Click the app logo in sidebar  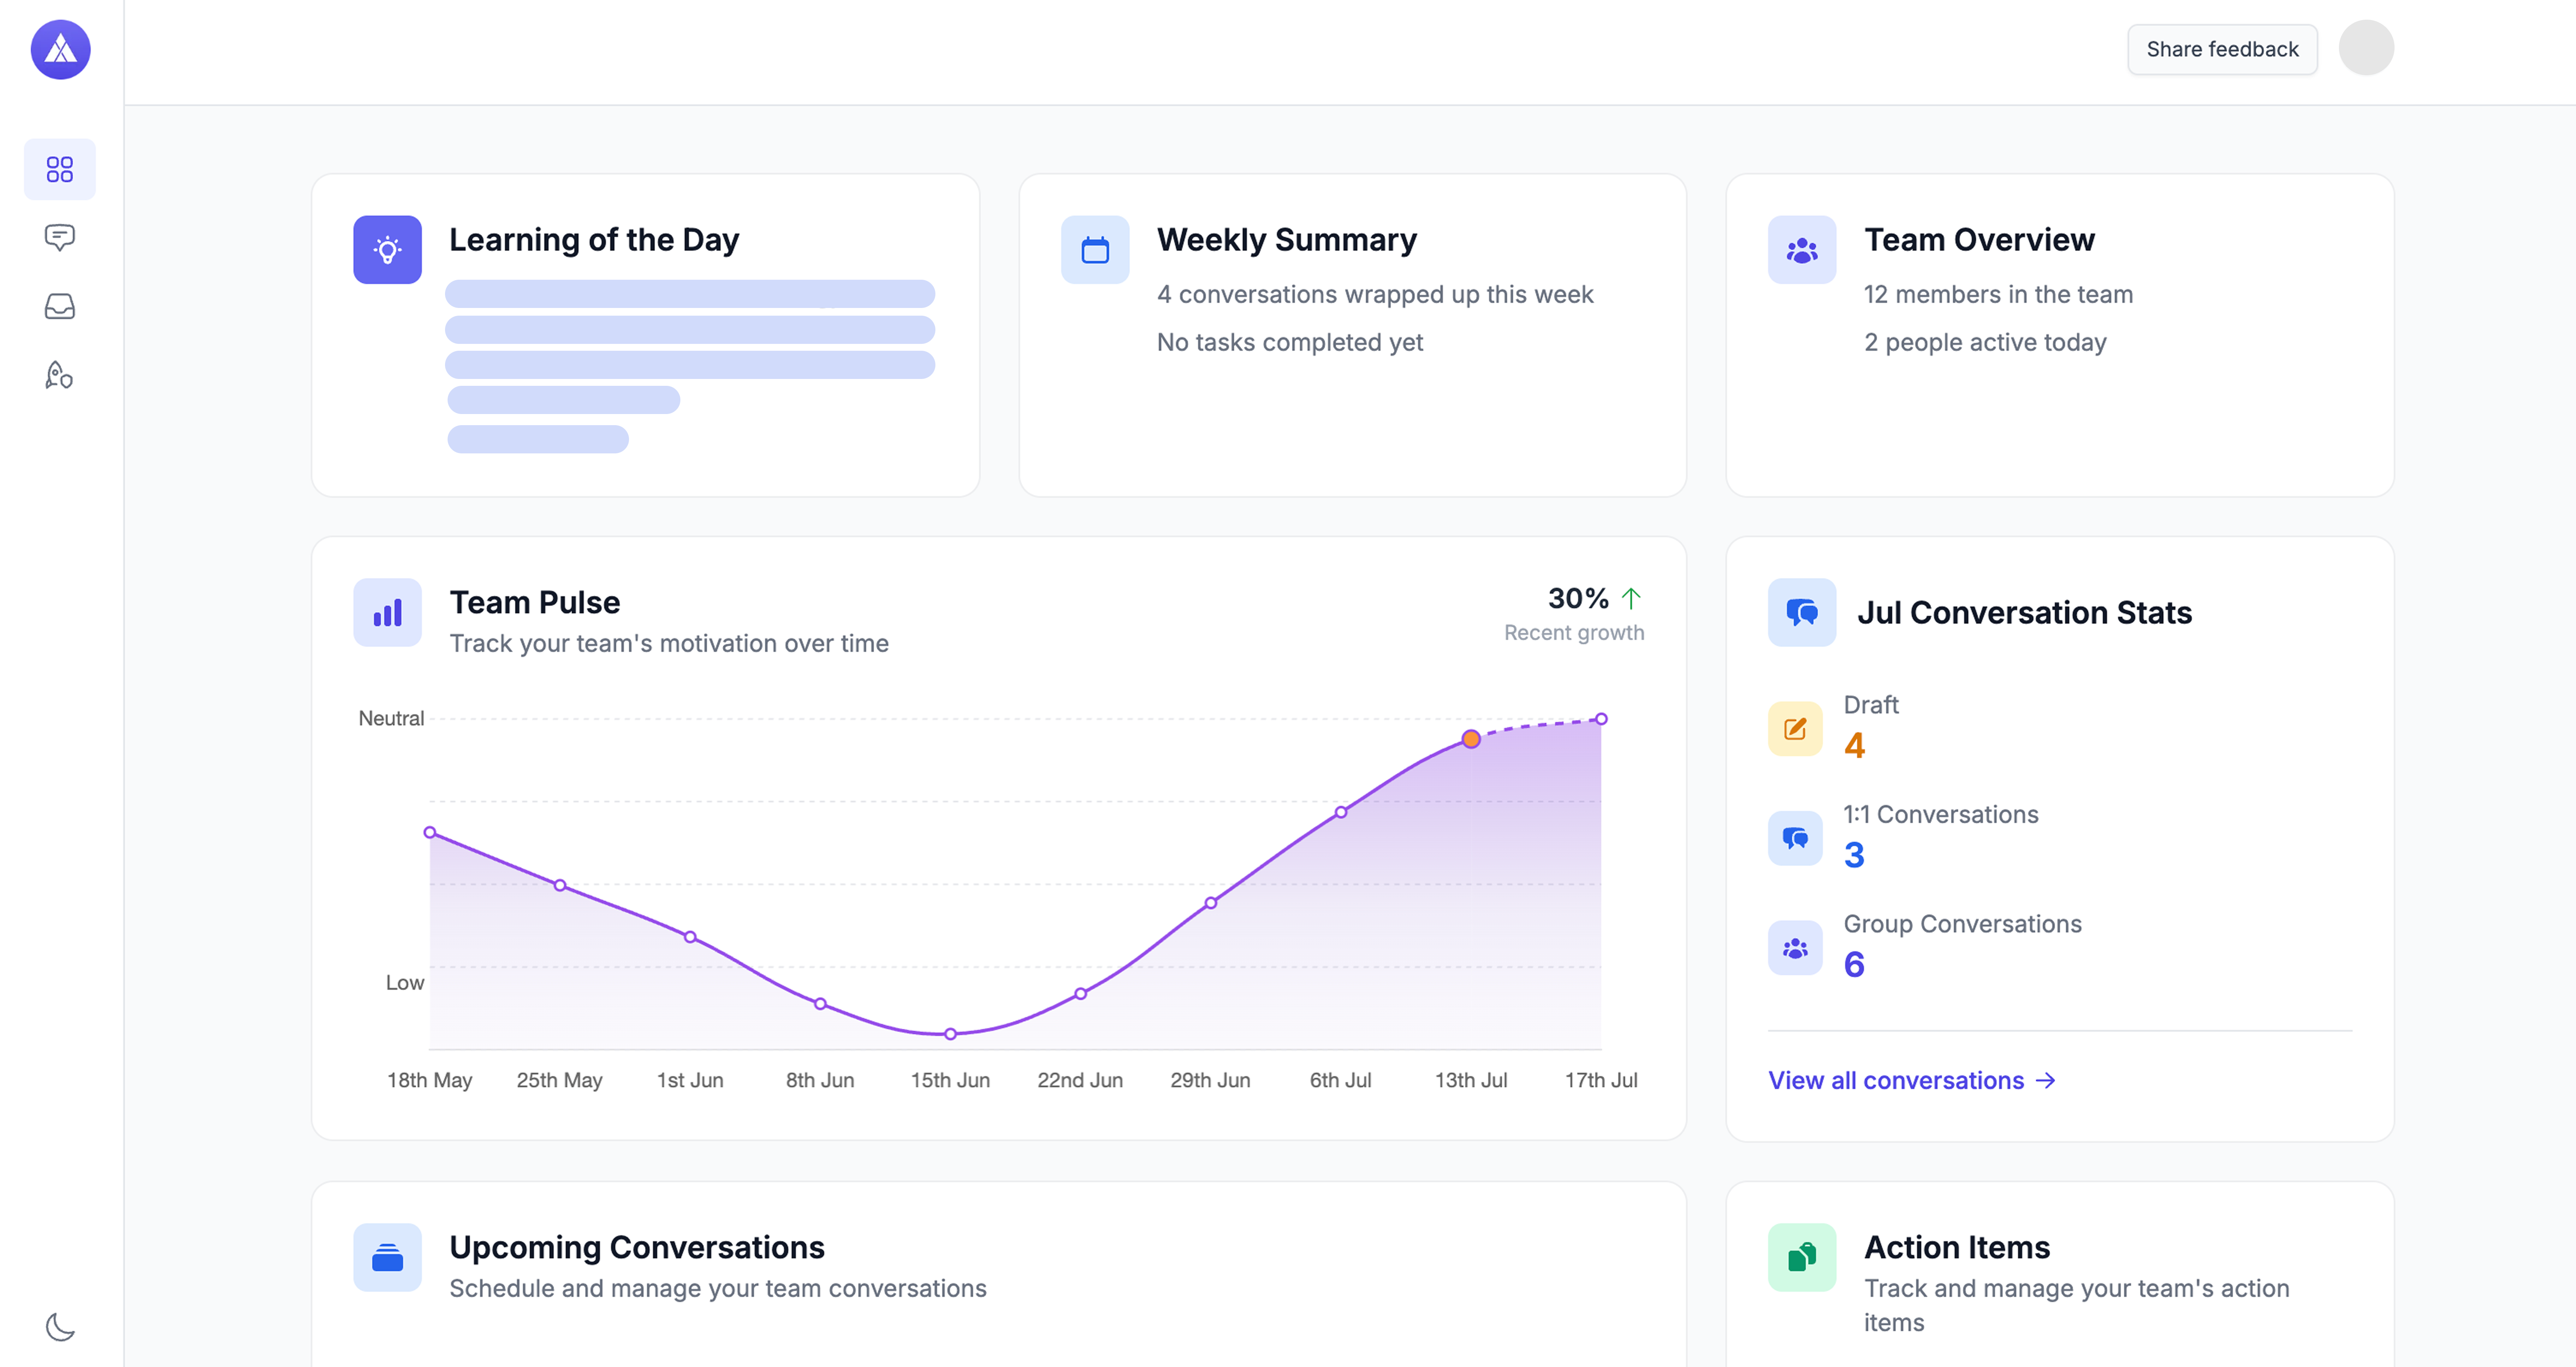(x=60, y=49)
